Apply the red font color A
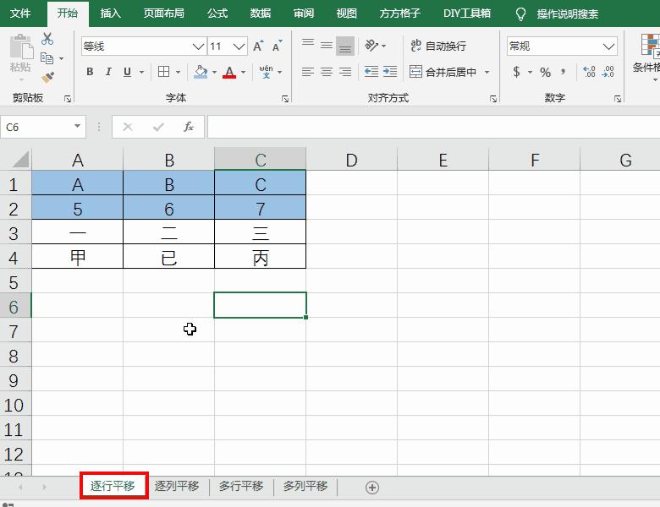The width and height of the screenshot is (660, 507). pyautogui.click(x=229, y=72)
